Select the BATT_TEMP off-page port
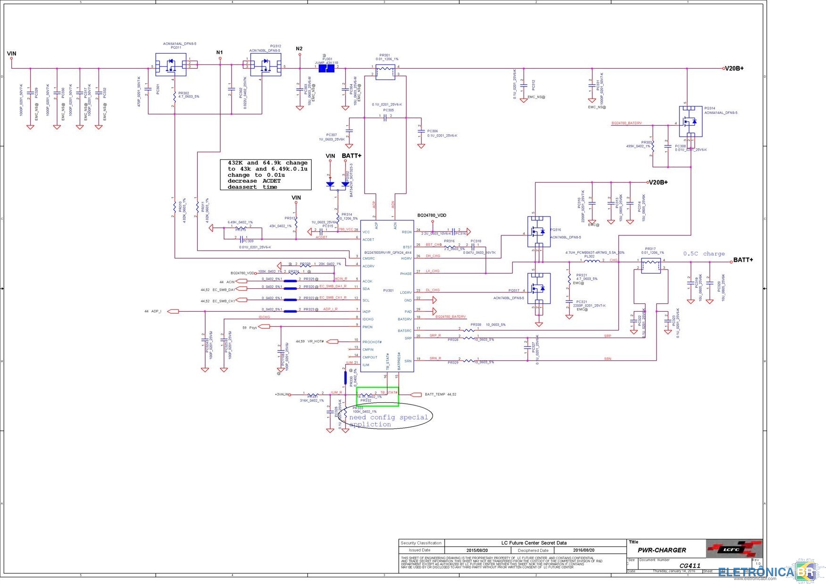The width and height of the screenshot is (826, 584). coord(416,395)
